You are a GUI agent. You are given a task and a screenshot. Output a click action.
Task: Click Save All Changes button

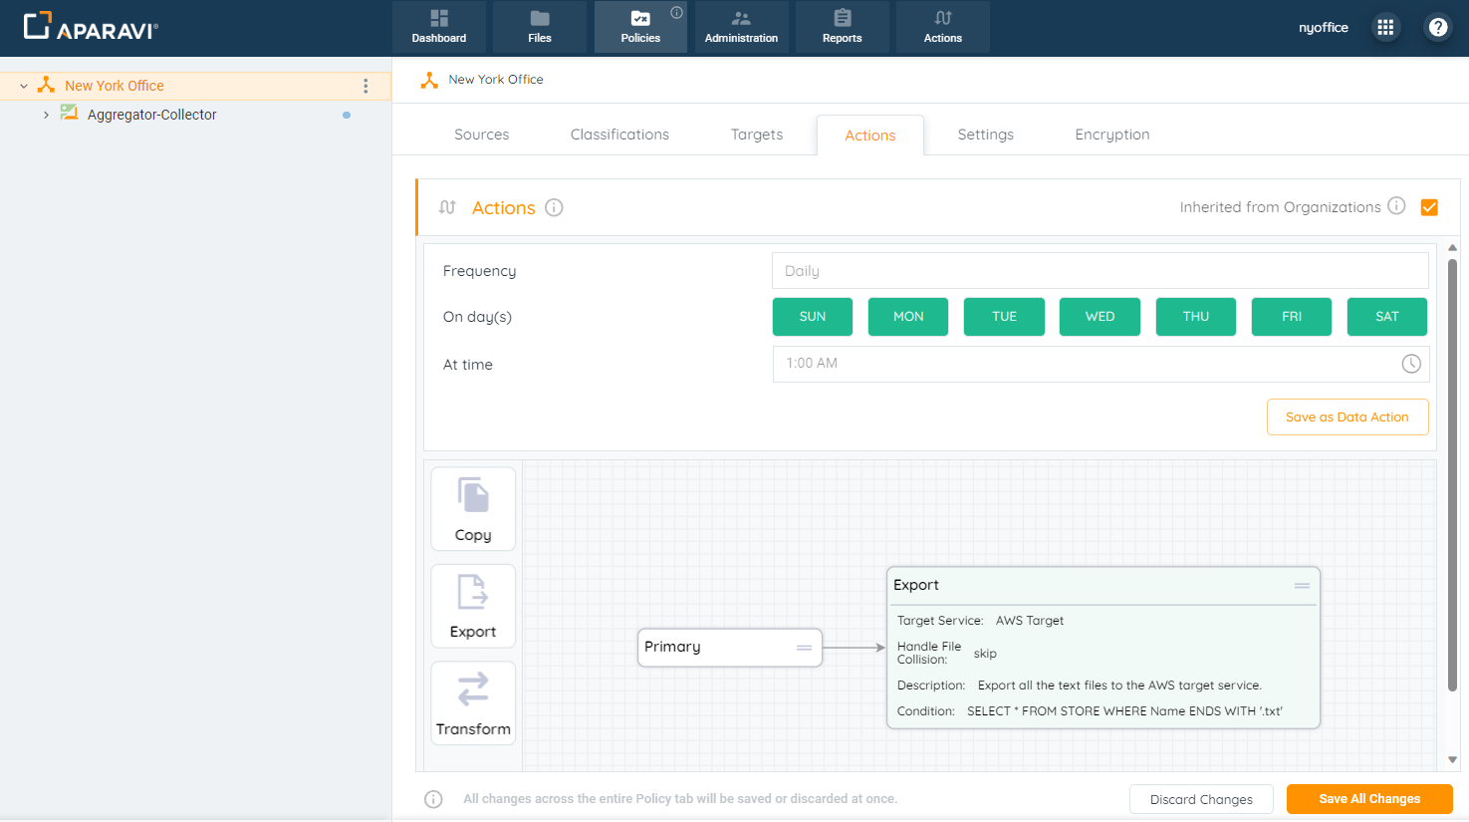click(1368, 799)
